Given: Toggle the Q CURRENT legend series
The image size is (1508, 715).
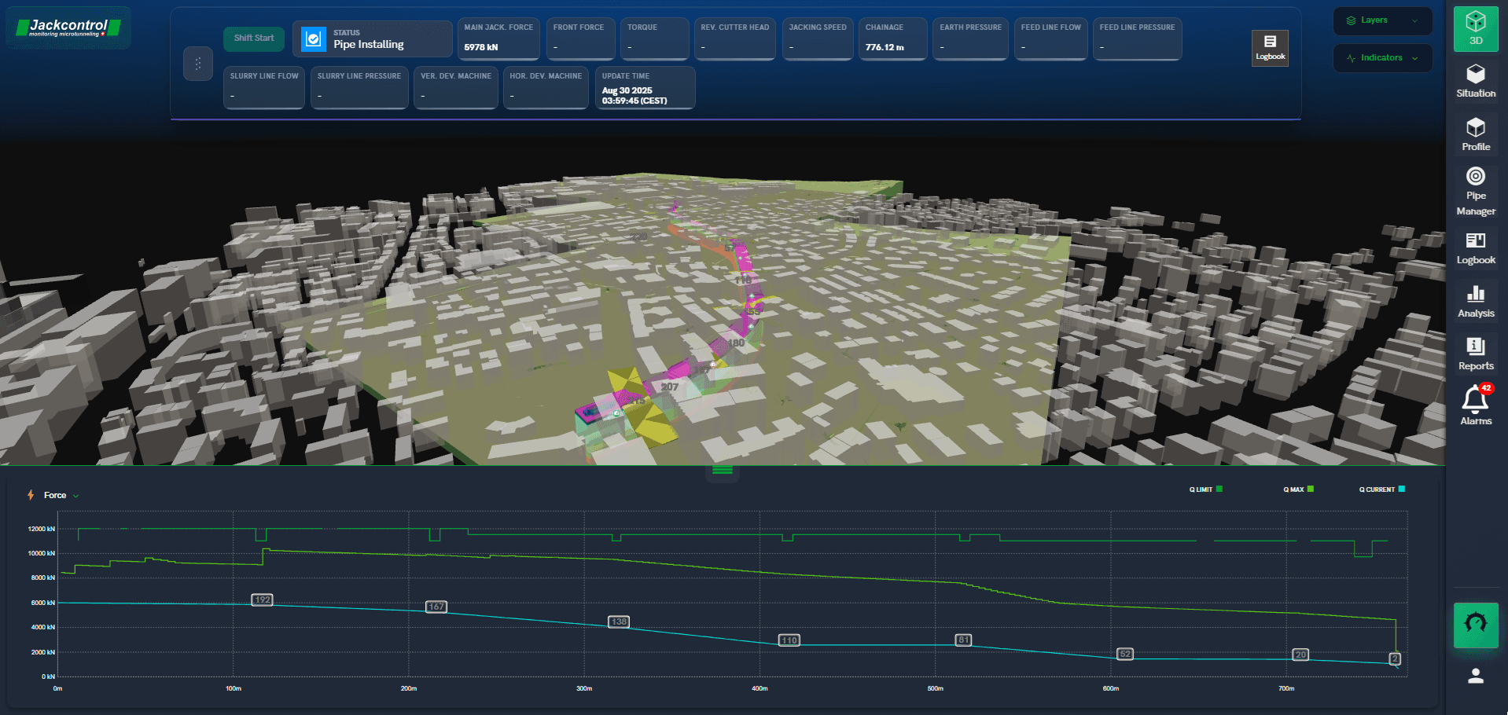Looking at the screenshot, I should [x=1381, y=489].
